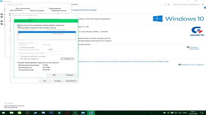Select 'Без файла подкачки' radio option
The image size is (206, 115).
(19, 59)
